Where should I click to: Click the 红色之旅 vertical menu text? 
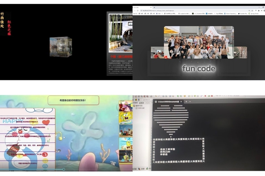[9, 28]
